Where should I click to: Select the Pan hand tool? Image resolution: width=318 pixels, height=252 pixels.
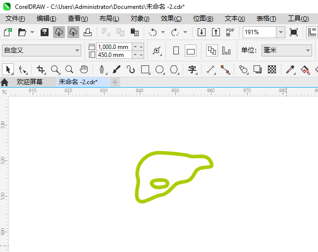click(x=84, y=69)
